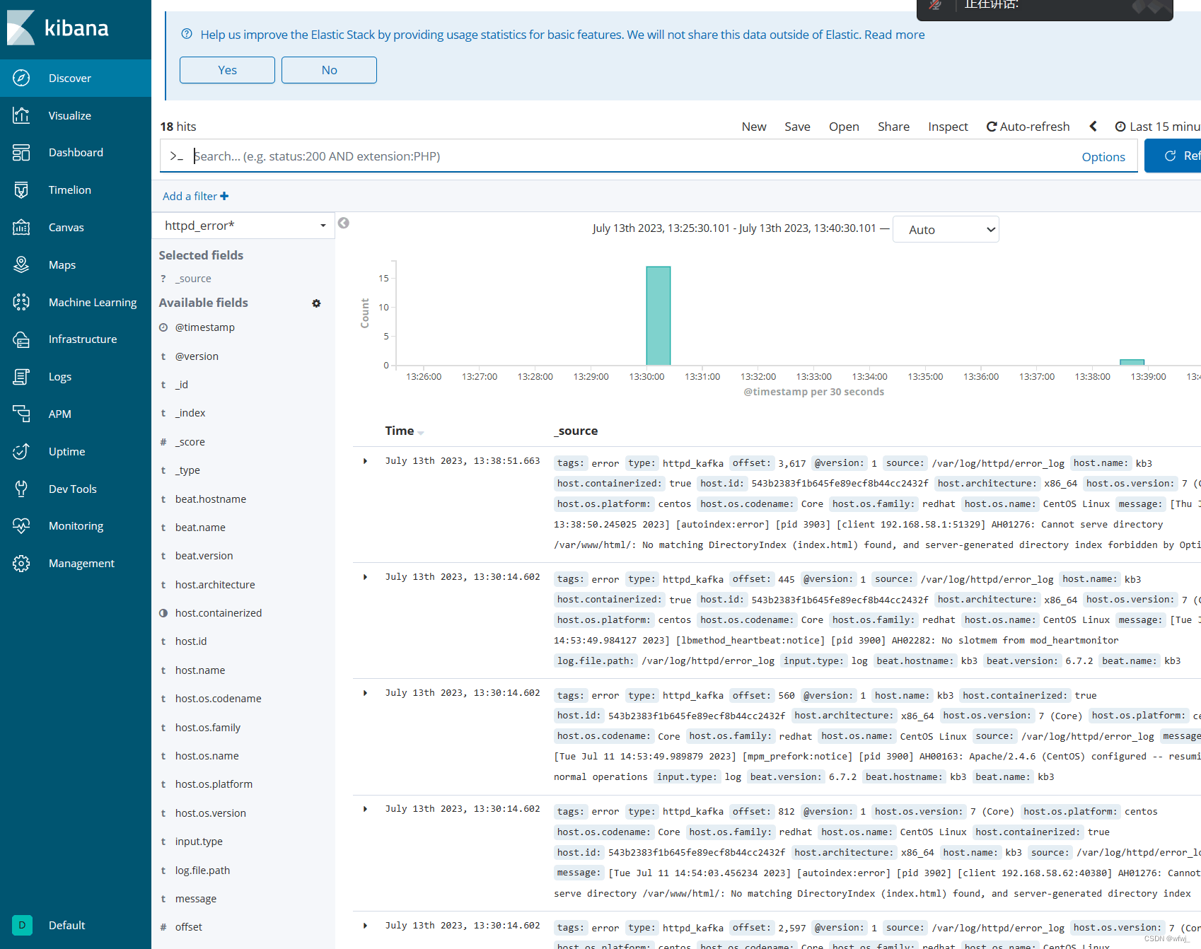Expand the log row with offset 812

point(366,809)
